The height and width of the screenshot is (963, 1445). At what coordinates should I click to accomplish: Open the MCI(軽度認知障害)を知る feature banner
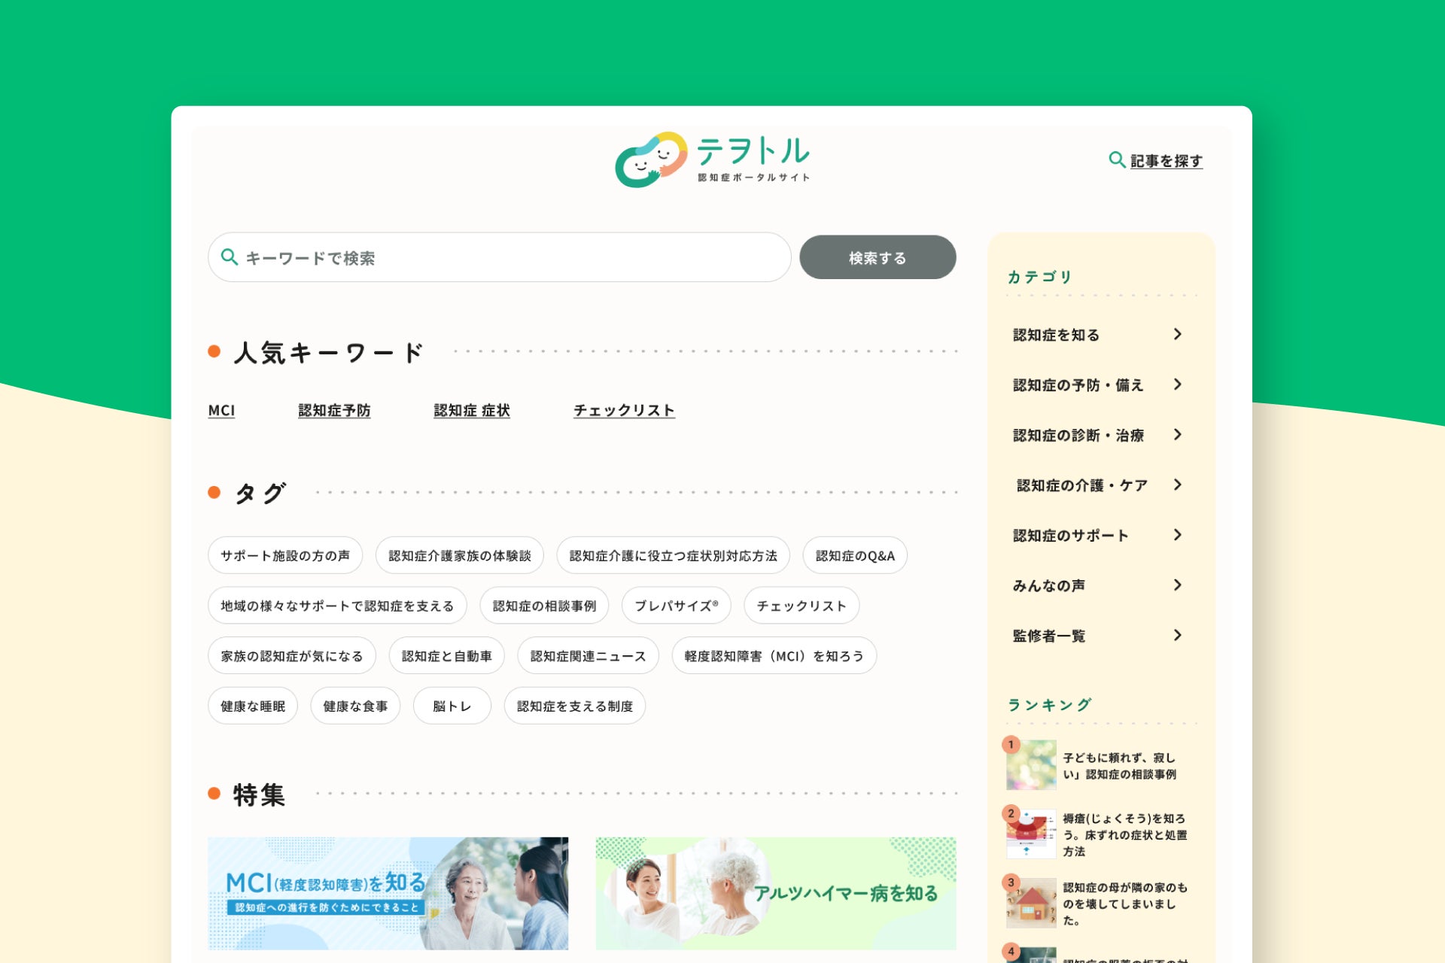(x=388, y=893)
